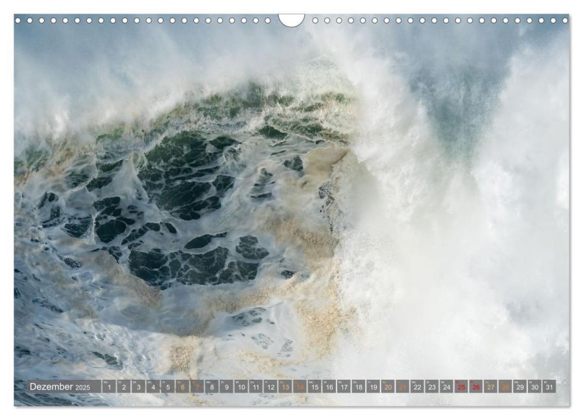Click the red holiday date 26
Screen dimensions: 583x420
(x=476, y=387)
